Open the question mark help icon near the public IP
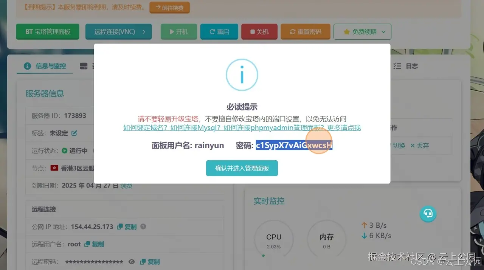484x270 pixels. (143, 227)
